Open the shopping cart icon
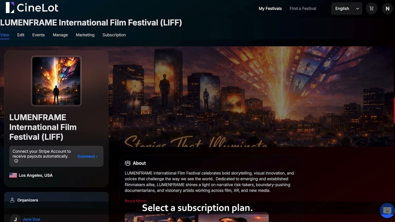This screenshot has height=222, width=395. tap(372, 9)
